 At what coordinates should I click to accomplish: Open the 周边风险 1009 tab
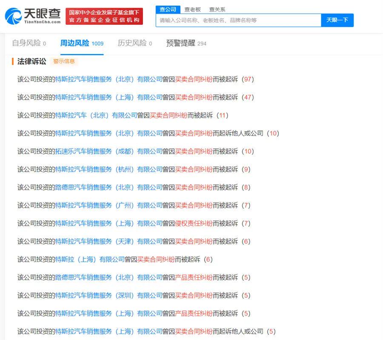(82, 43)
